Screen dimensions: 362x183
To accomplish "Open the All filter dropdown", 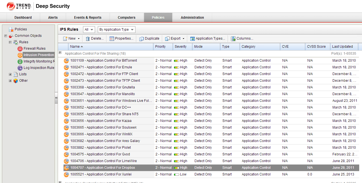I will 89,30.
